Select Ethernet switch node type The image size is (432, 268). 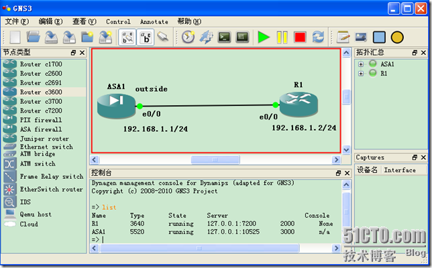44,147
